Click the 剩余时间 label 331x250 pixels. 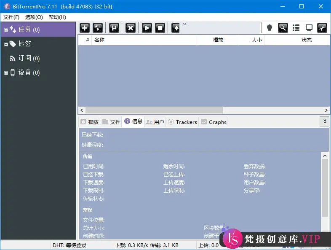coord(174,166)
